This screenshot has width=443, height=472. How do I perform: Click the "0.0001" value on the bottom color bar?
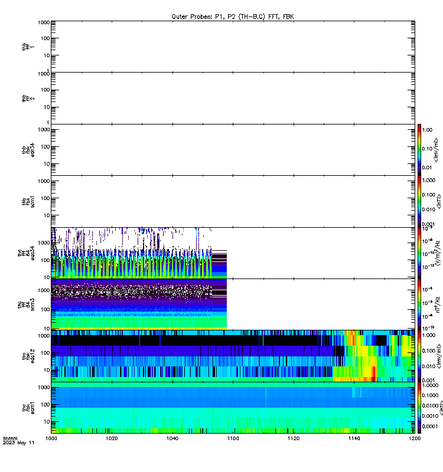pyautogui.click(x=430, y=426)
